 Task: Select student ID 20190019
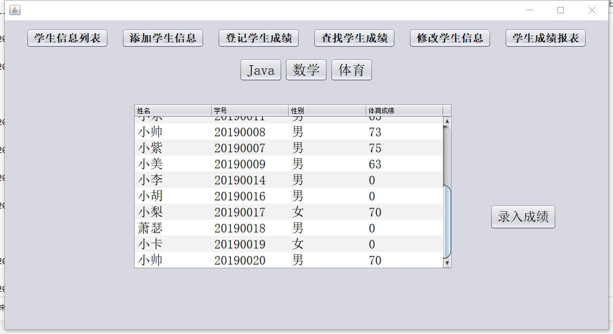coord(239,244)
